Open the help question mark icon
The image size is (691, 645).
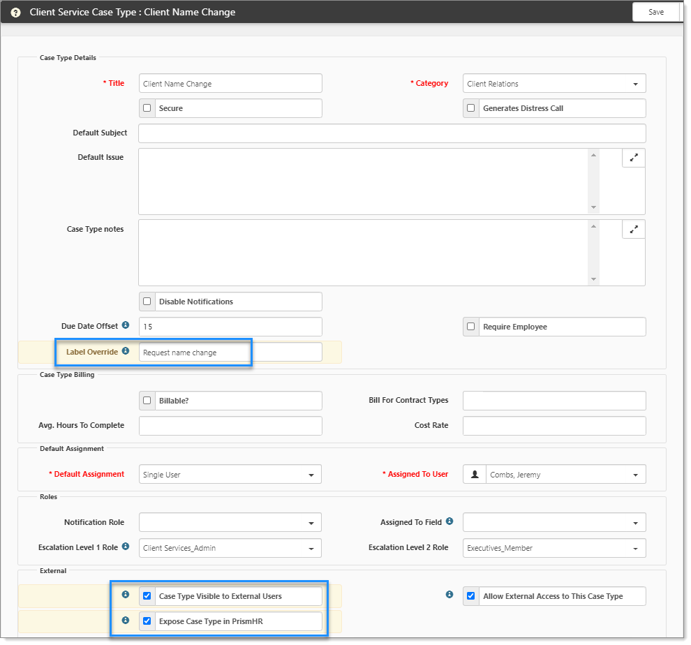point(15,13)
